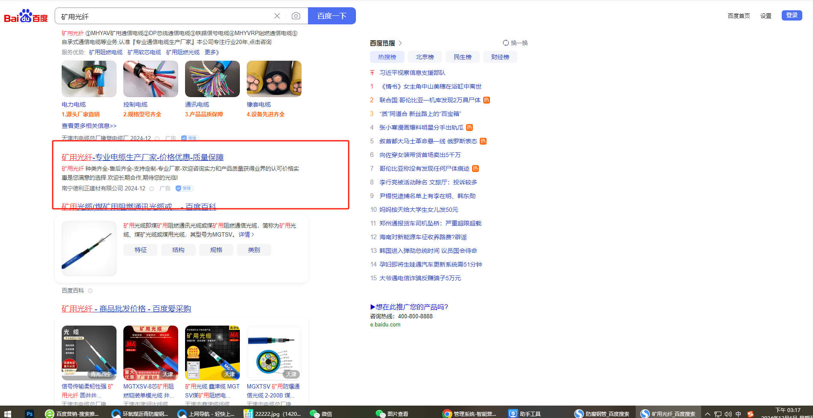The image size is (813, 418).
Task: Open the 通讯电缆 product thumbnail
Action: [x=212, y=79]
